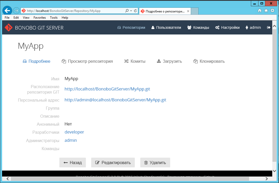Maximize the browser window
The width and height of the screenshot is (279, 183).
coord(262,3)
